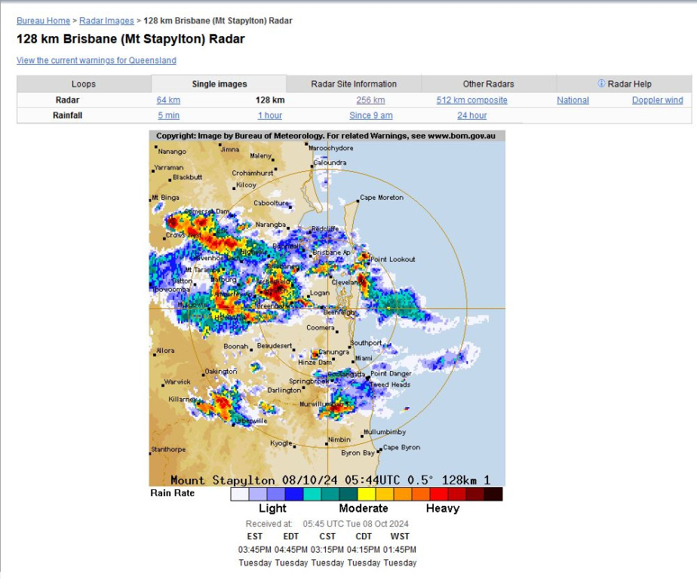Show rainfall Since 9 am

pos(370,115)
